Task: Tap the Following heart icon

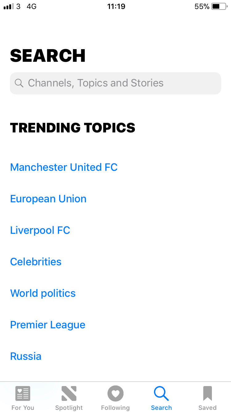Action: click(115, 394)
